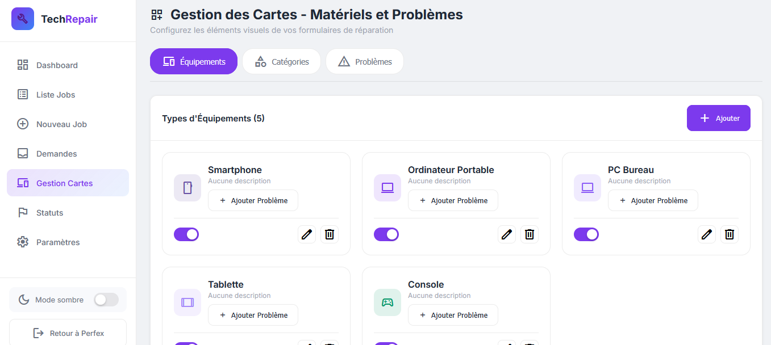Click the edit pencil icon for Smartphone
Image resolution: width=771 pixels, height=345 pixels.
307,234
